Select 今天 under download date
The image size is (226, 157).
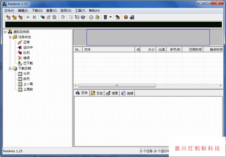26,74
